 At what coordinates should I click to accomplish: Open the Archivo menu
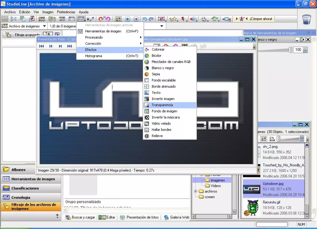tap(10, 12)
